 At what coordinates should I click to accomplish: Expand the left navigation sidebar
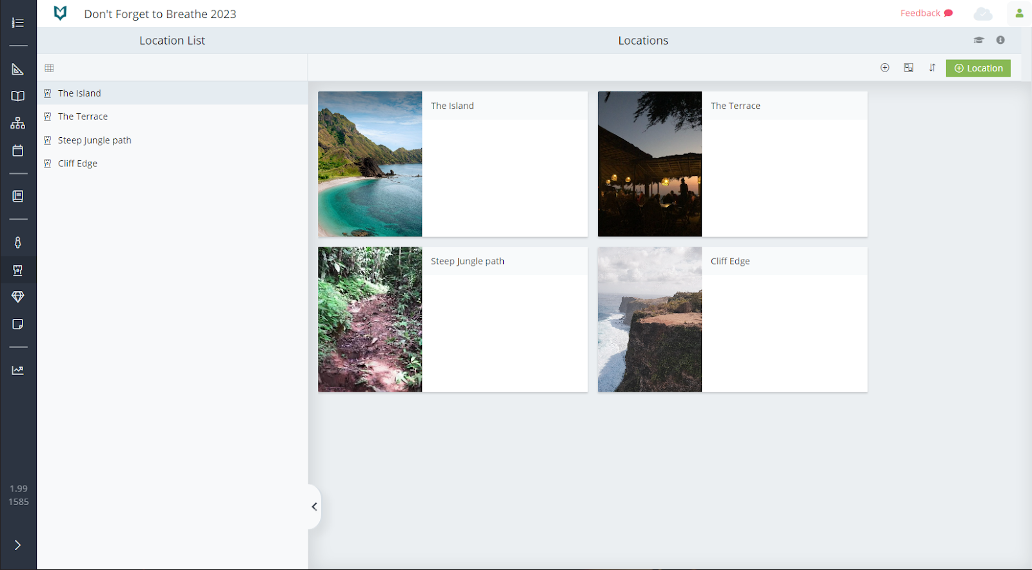17,546
